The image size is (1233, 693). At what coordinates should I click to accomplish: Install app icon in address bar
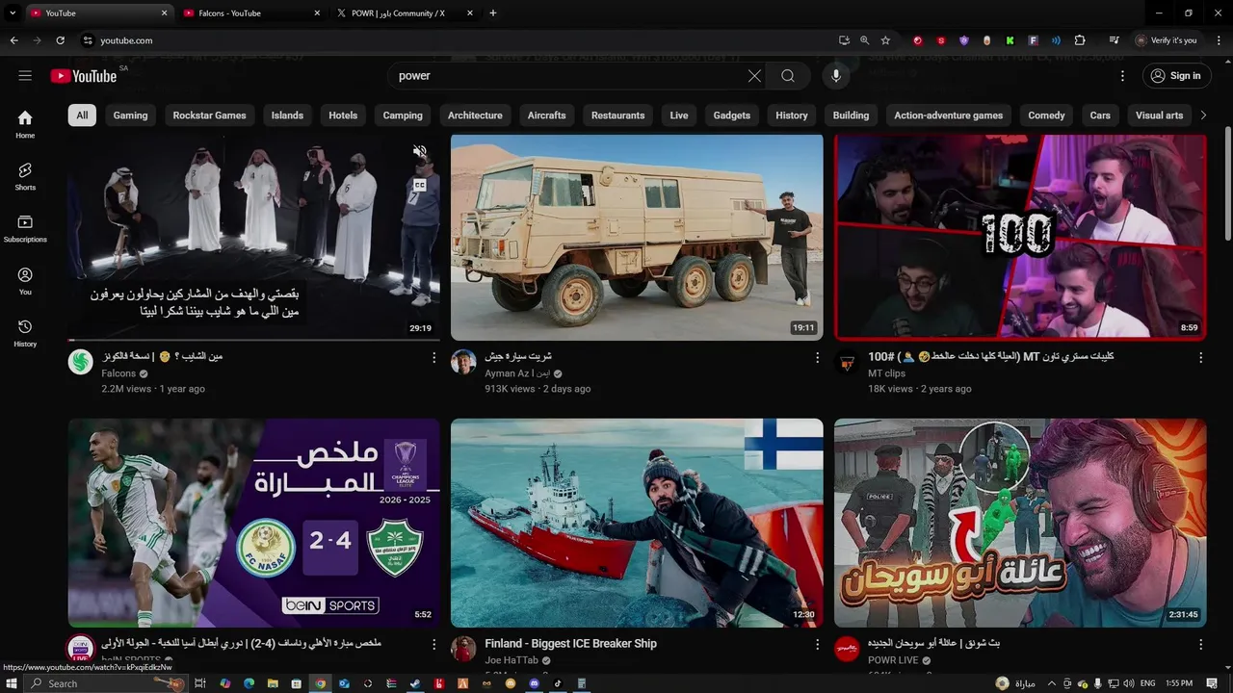tap(844, 40)
